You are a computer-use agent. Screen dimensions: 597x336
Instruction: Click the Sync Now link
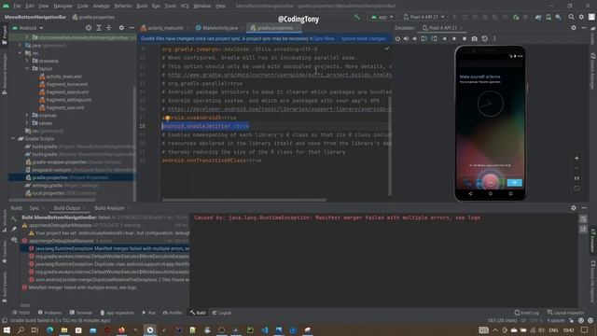324,38
